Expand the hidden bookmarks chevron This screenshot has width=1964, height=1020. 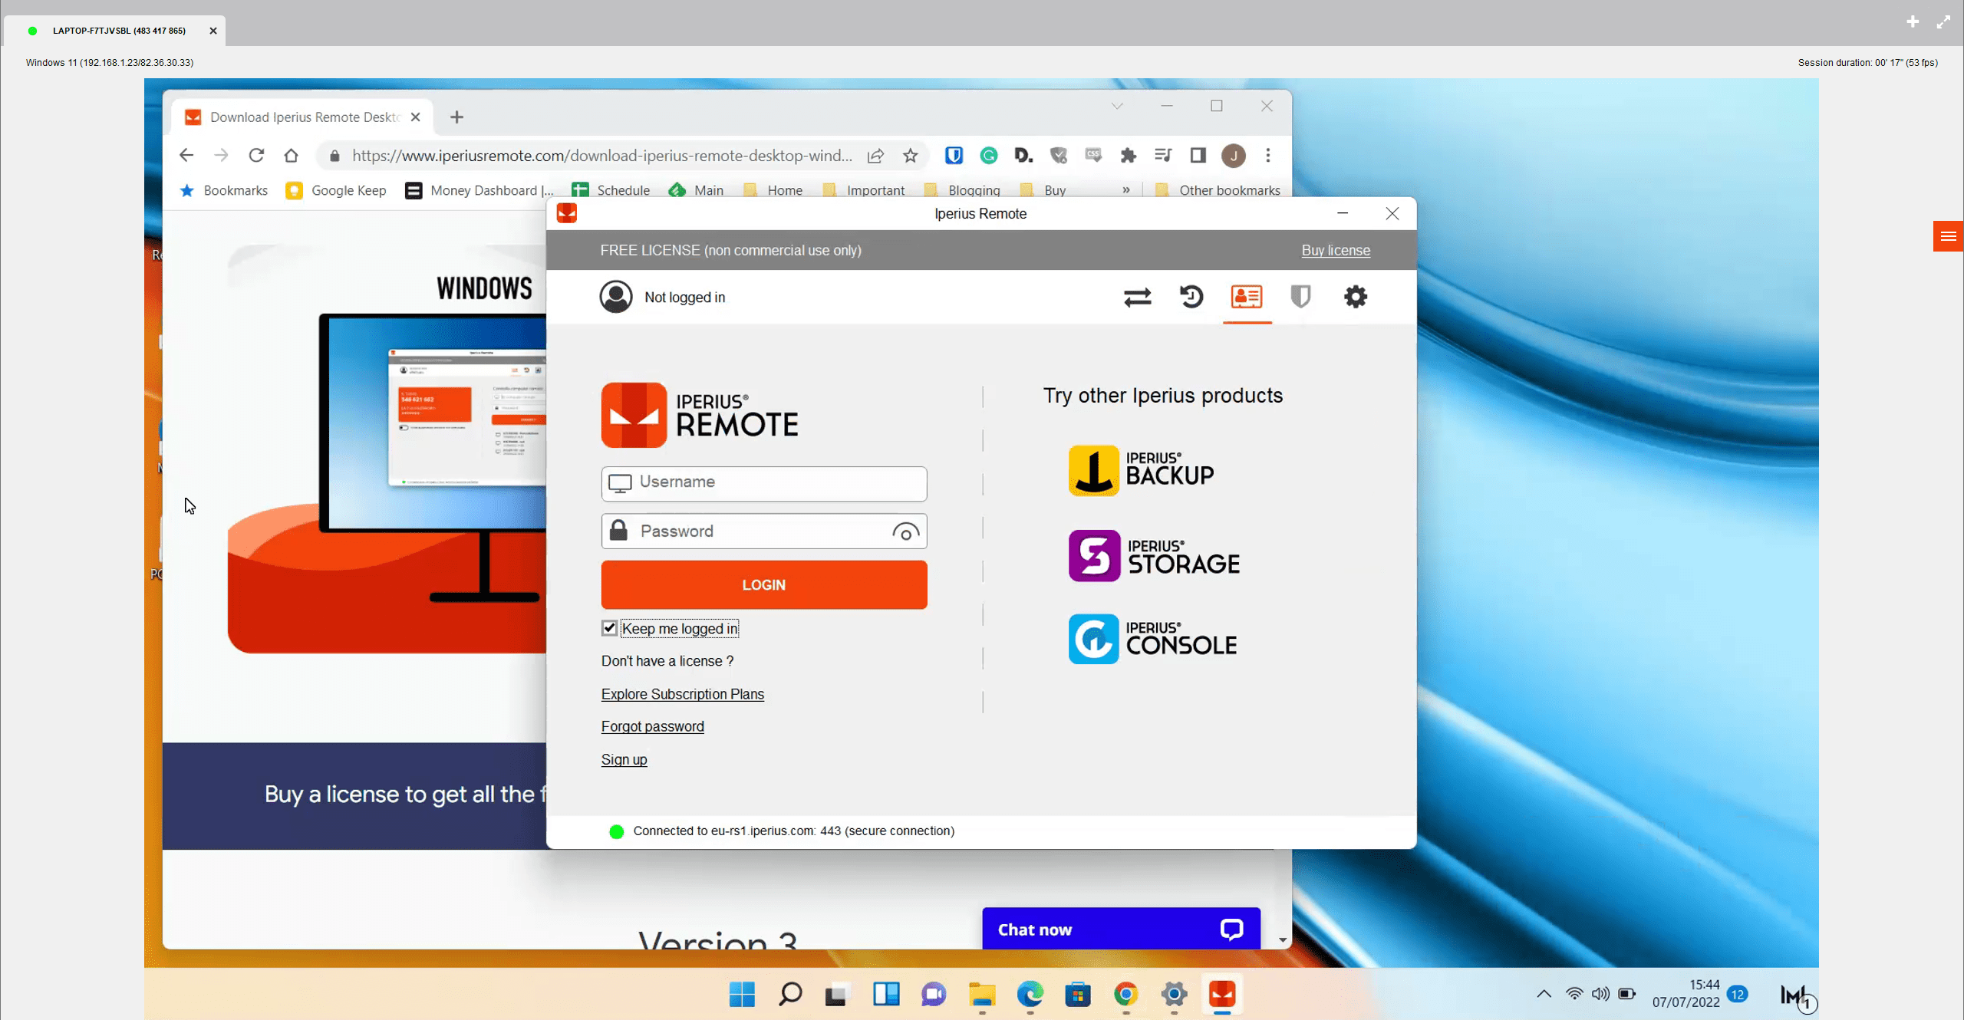pyautogui.click(x=1125, y=190)
